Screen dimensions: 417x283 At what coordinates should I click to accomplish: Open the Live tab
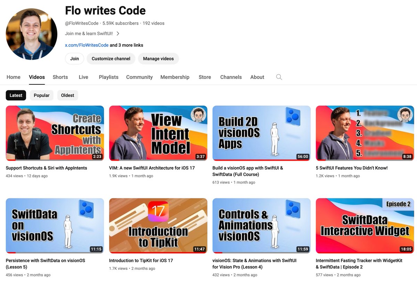pos(83,77)
